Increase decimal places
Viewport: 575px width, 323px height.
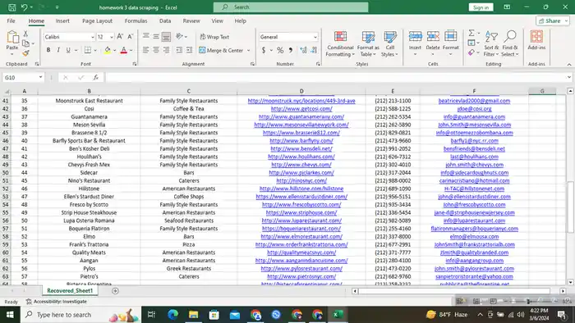tap(303, 50)
